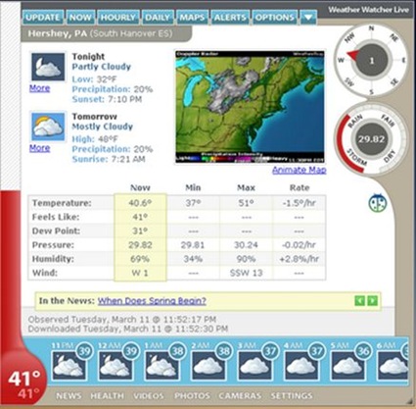The height and width of the screenshot is (409, 416).
Task: Click the Doppler radar map thumbnail
Action: pos(250,107)
